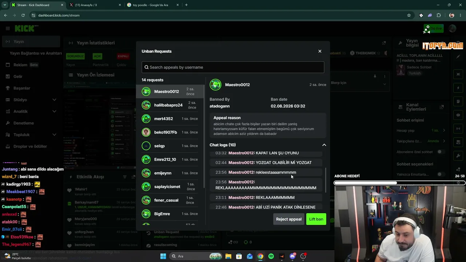Open the Denetleme page

coord(31,123)
